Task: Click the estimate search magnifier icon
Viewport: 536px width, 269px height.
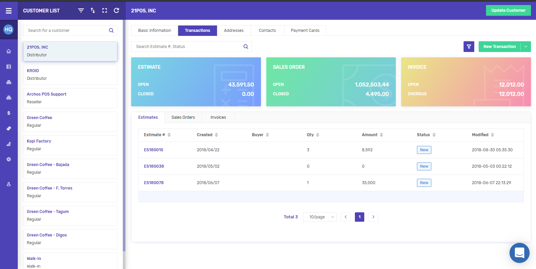Action: point(246,47)
